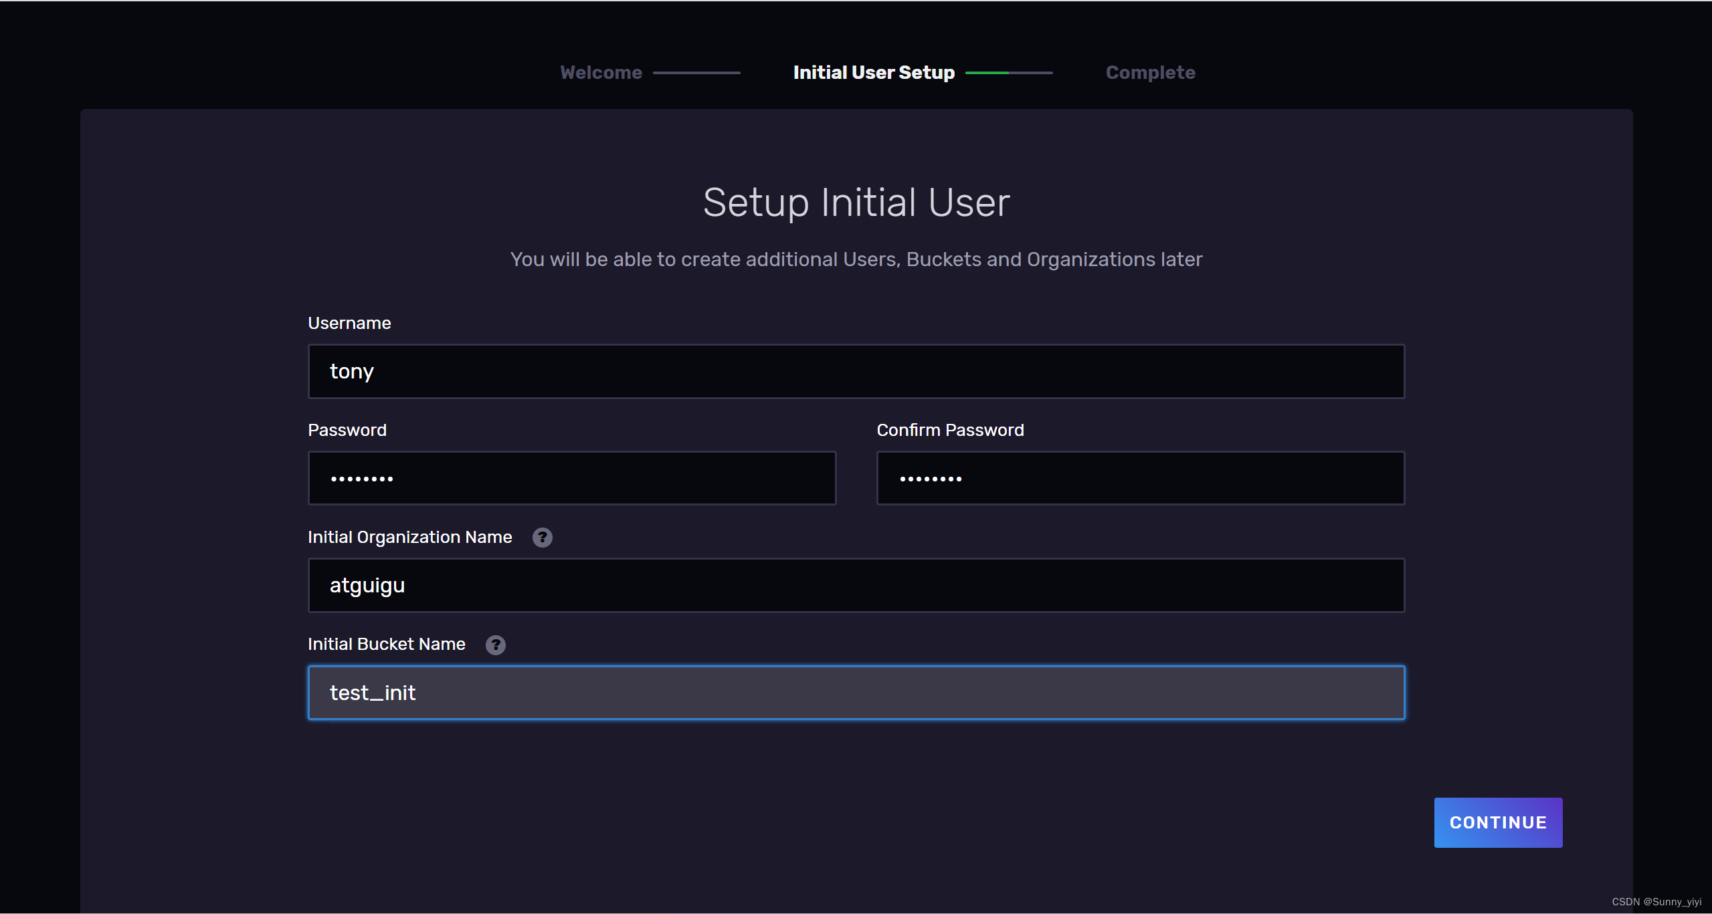Select the bucket name field with test_init
The image size is (1712, 914).
tap(856, 693)
